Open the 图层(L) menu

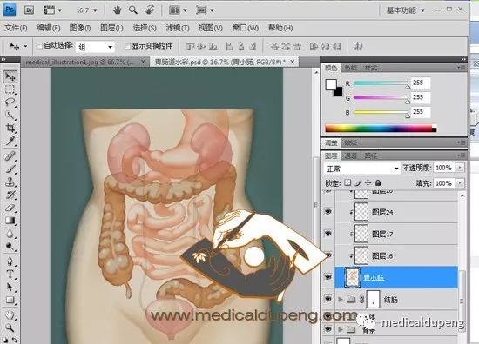point(111,28)
